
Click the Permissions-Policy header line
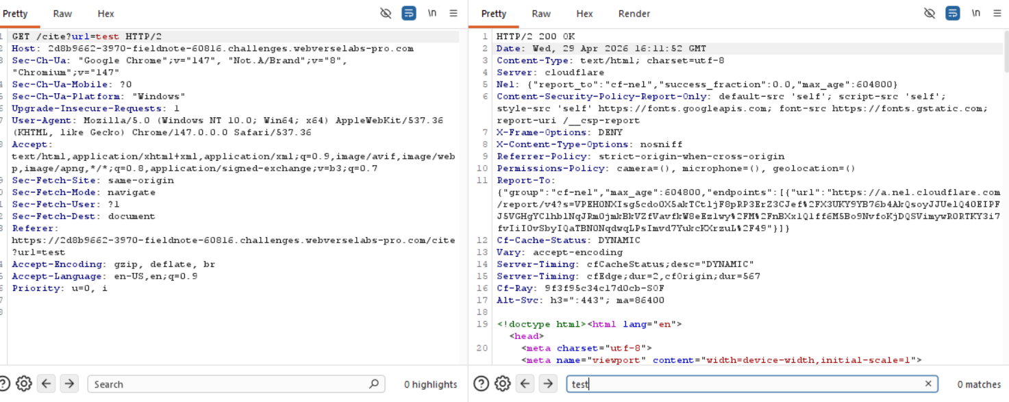[x=676, y=168]
